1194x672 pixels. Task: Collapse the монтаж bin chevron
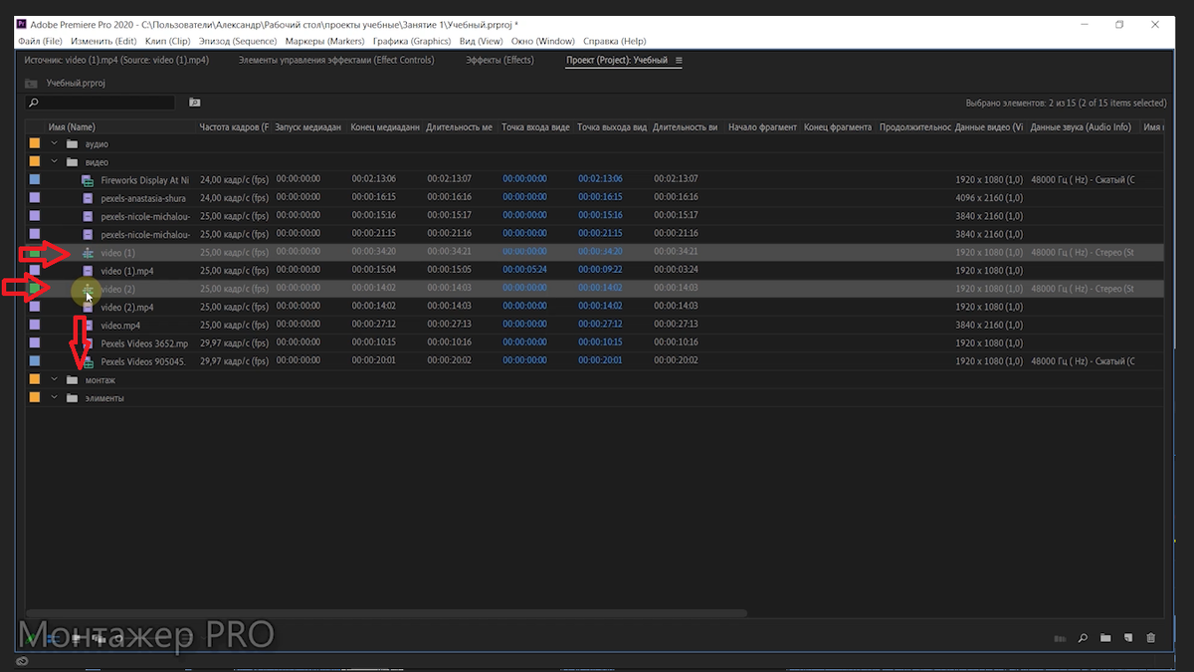(x=55, y=380)
